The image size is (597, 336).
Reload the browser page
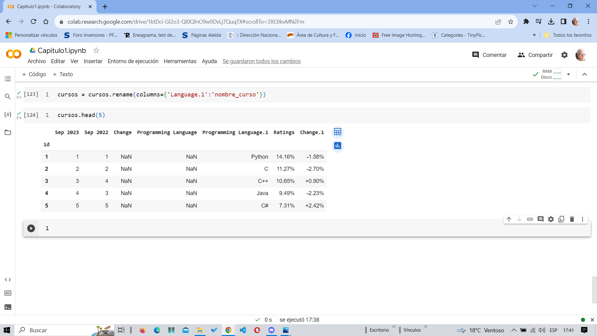coord(34,21)
